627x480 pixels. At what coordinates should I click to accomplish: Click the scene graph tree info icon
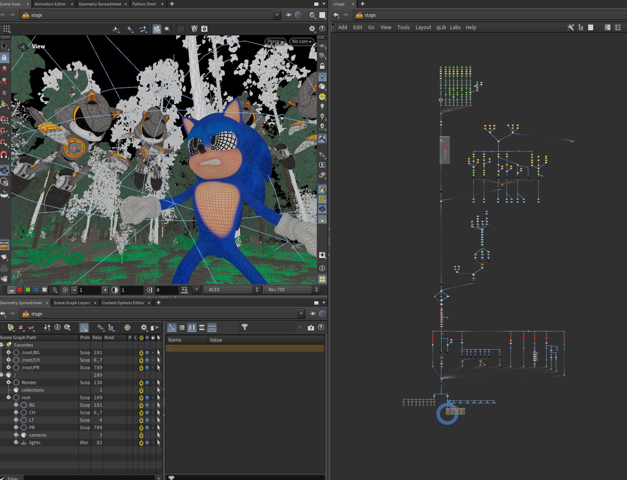pos(57,327)
